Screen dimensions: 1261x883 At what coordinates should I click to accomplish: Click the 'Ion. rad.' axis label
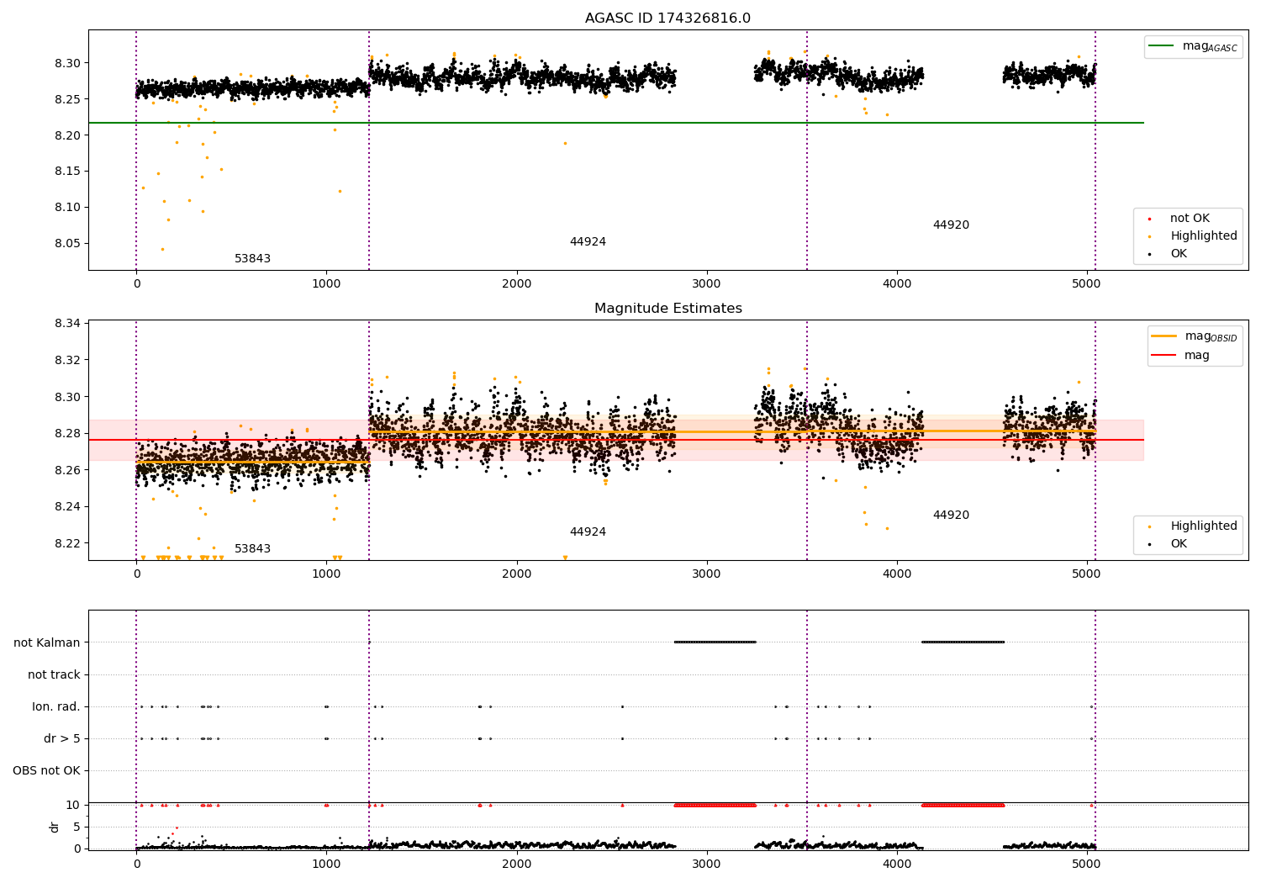pyautogui.click(x=56, y=706)
